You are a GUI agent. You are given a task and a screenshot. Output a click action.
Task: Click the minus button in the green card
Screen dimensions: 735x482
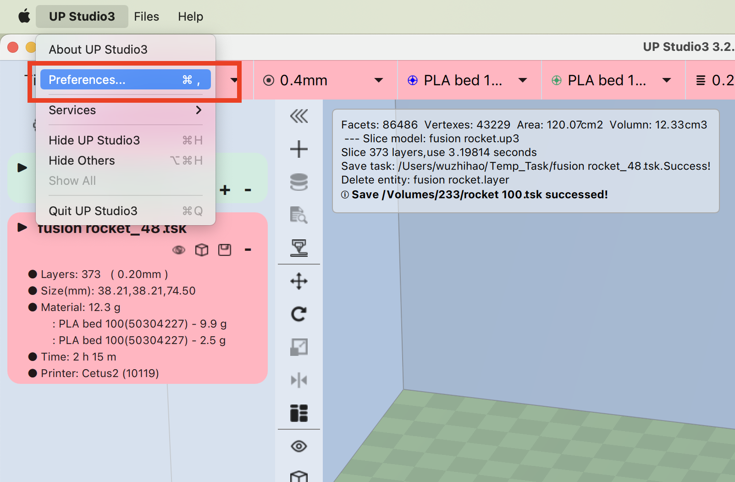[x=248, y=190]
